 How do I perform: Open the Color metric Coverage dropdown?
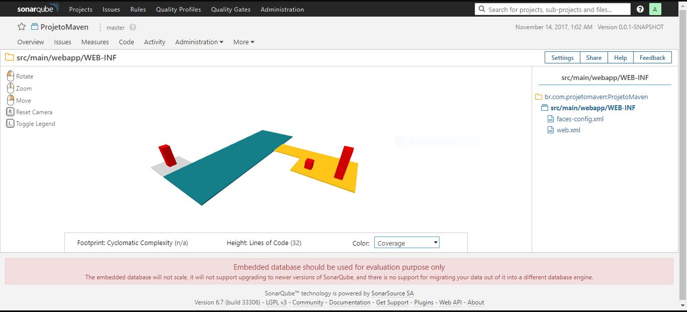(407, 243)
